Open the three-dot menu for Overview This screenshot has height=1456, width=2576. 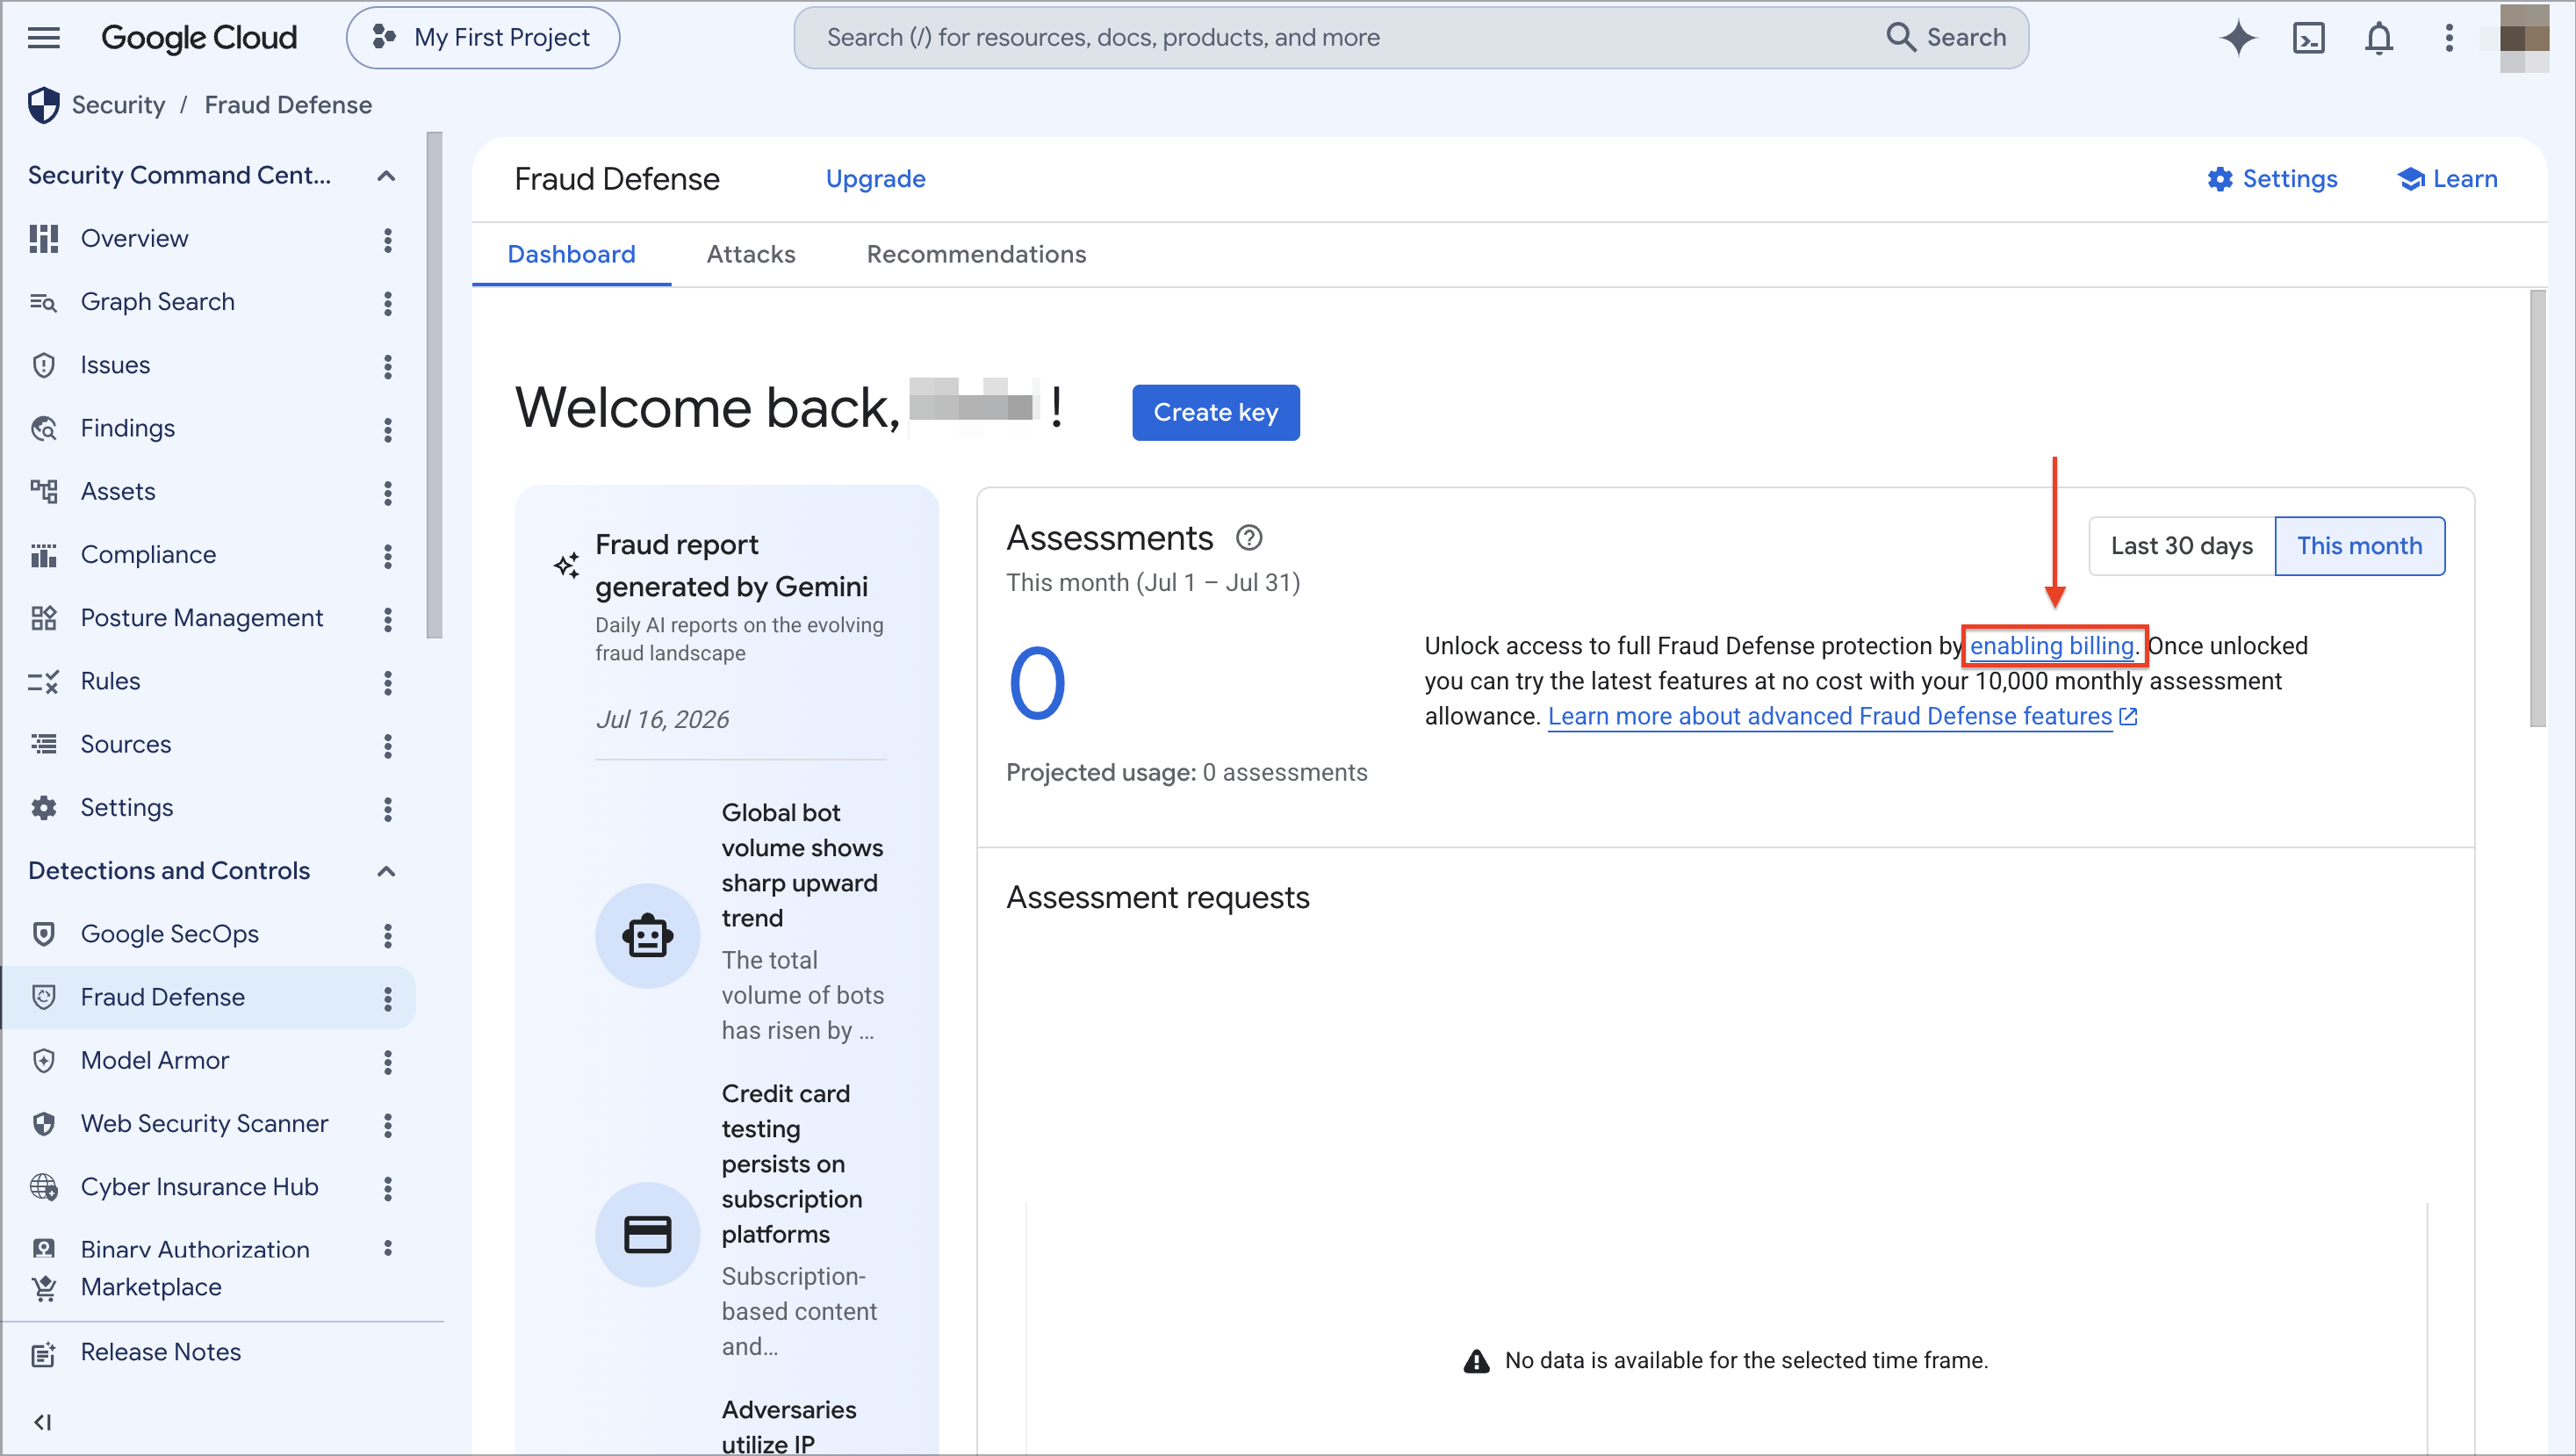coord(388,239)
